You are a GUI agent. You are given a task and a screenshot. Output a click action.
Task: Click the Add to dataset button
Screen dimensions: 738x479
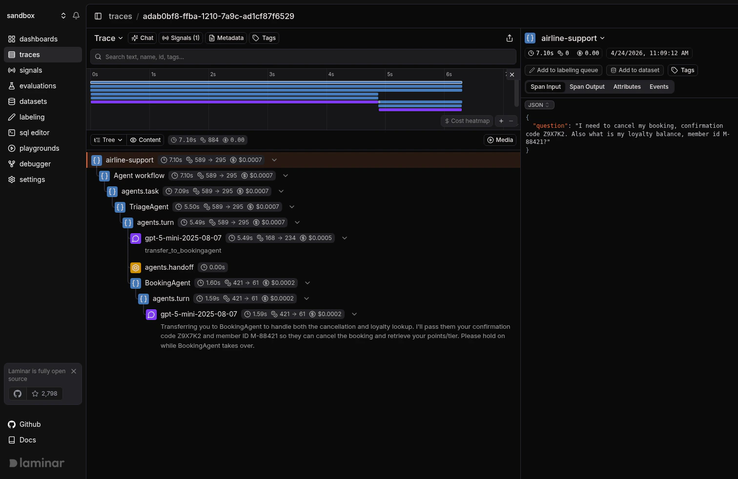[635, 70]
